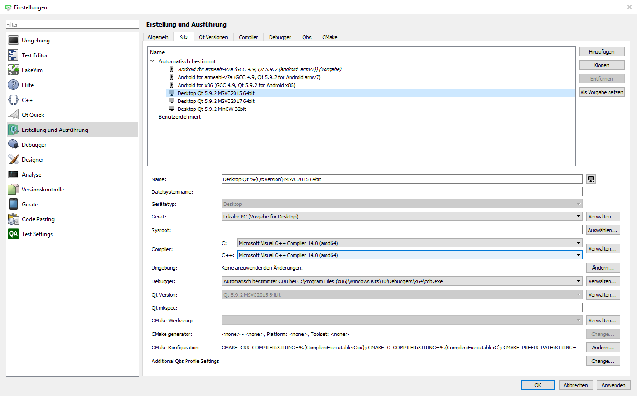Click the Desktop Qt 5.9.2 MinGW 32bit monitor icon
This screenshot has width=637, height=396.
(172, 109)
